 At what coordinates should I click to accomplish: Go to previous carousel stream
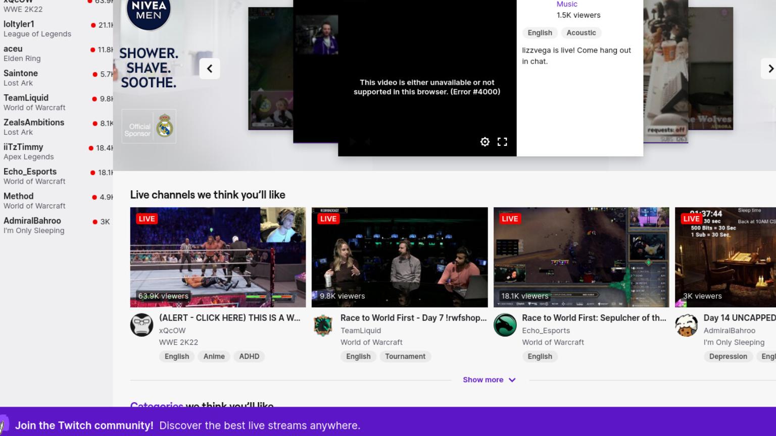[210, 69]
